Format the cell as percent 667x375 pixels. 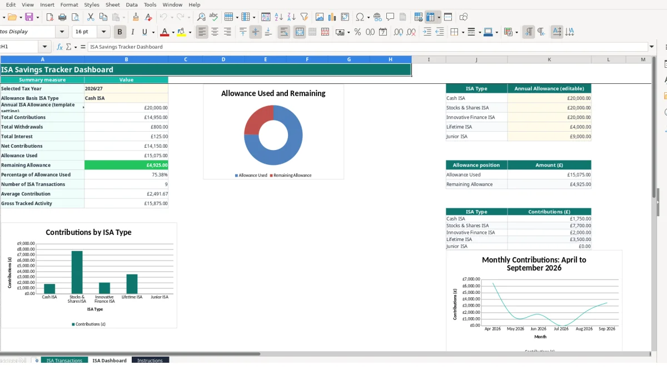click(357, 32)
